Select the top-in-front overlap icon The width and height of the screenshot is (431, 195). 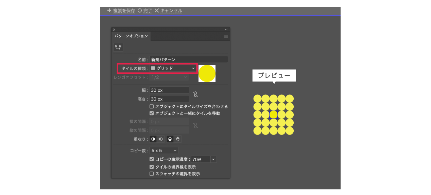tap(170, 139)
